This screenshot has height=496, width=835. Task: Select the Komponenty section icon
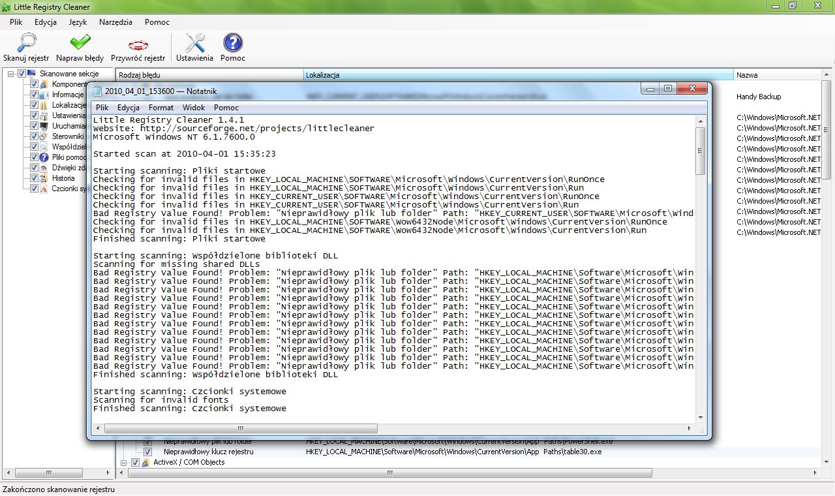pyautogui.click(x=44, y=84)
